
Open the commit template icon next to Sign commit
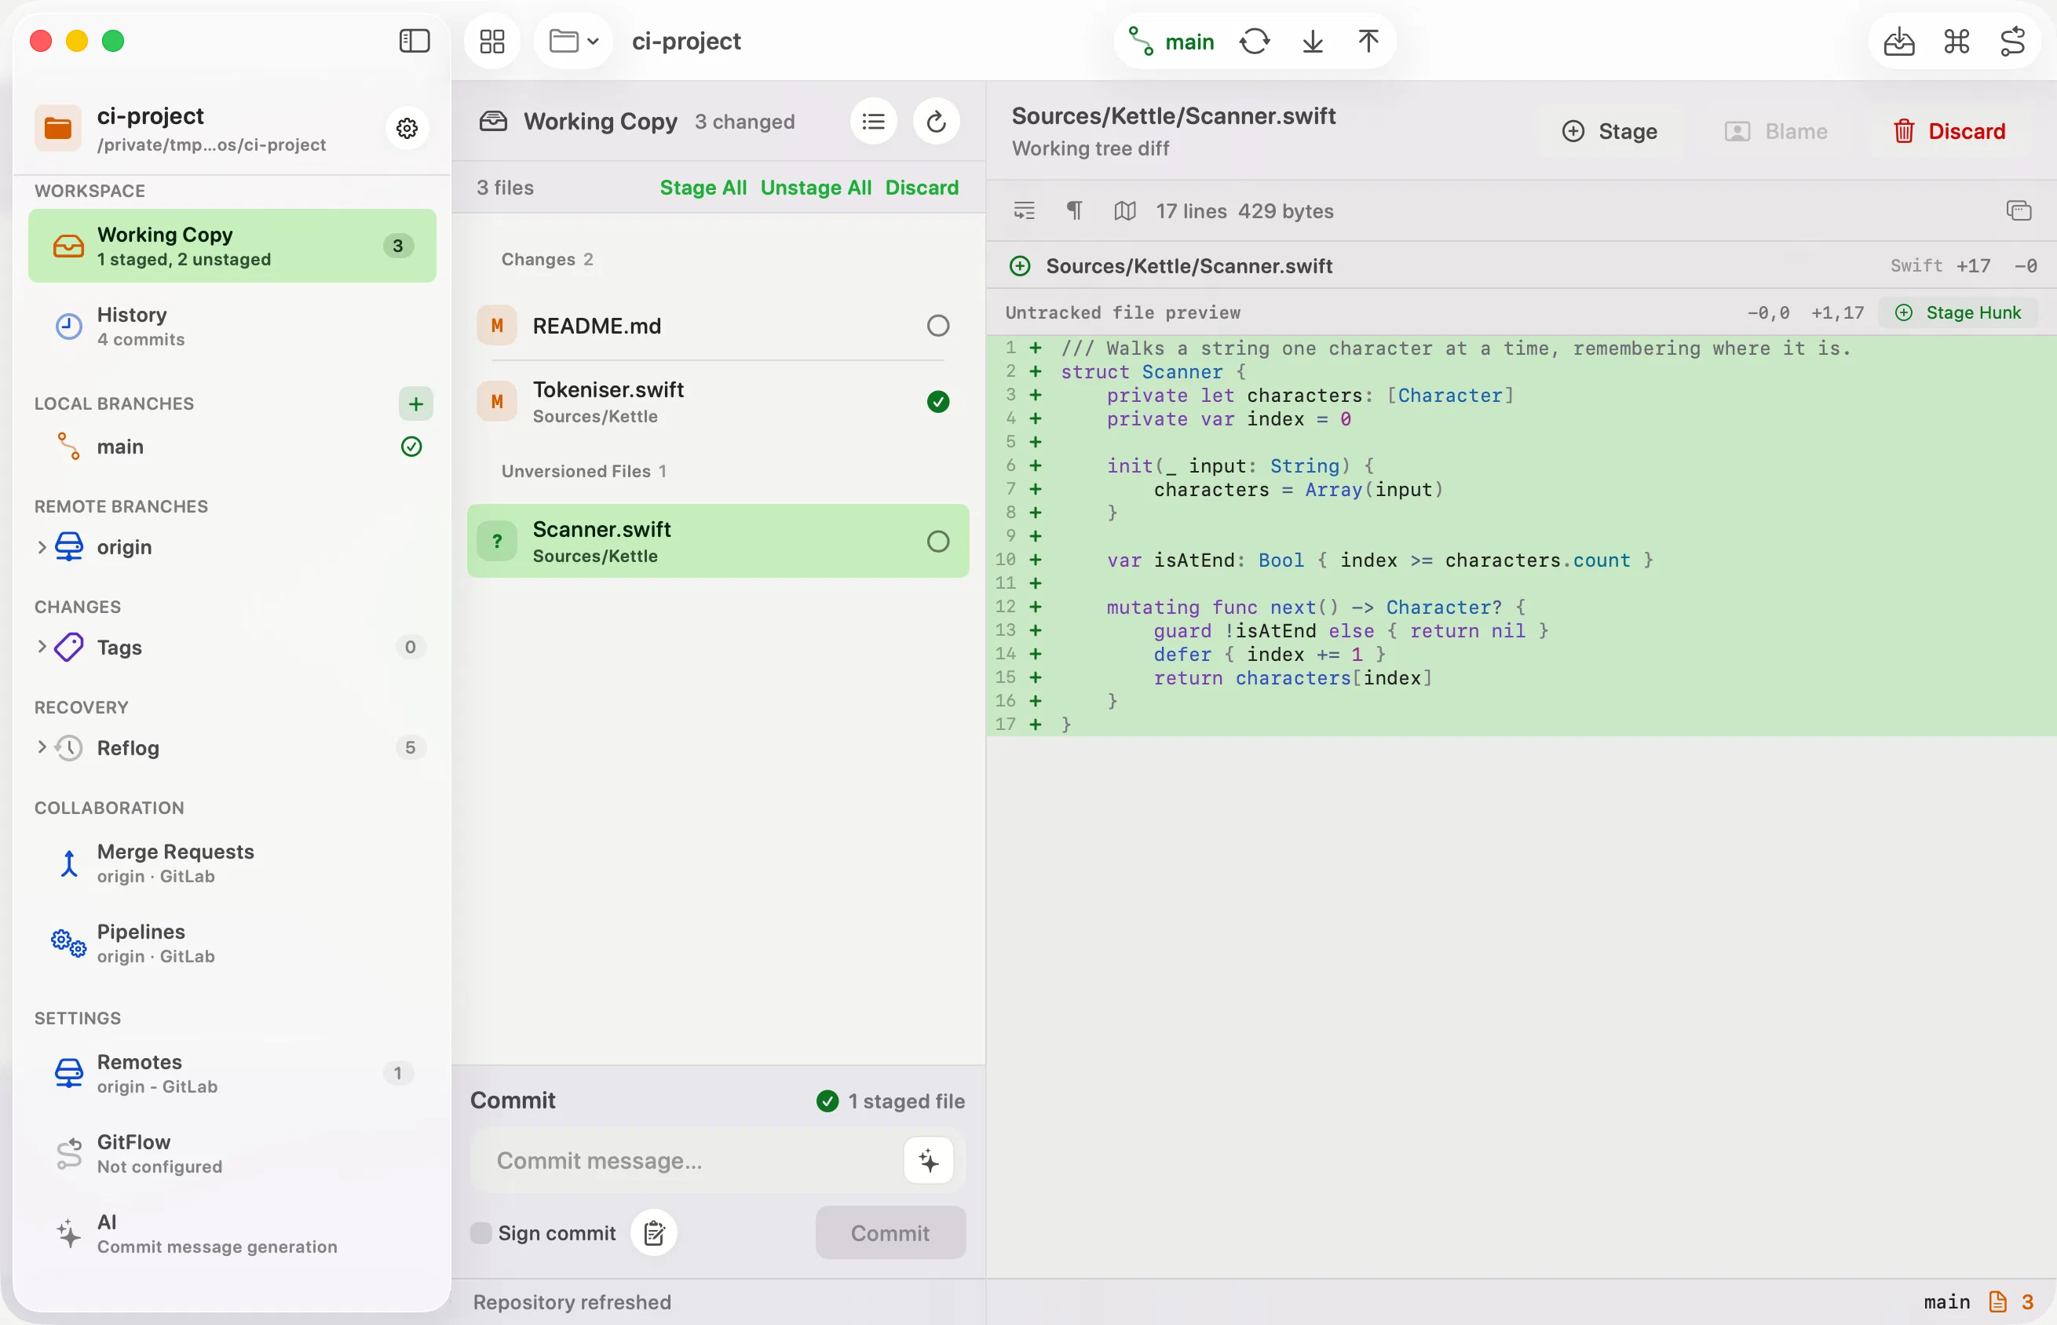(654, 1233)
